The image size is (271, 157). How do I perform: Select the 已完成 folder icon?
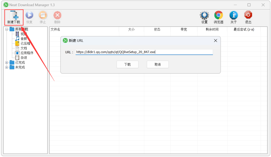[x=12, y=62]
